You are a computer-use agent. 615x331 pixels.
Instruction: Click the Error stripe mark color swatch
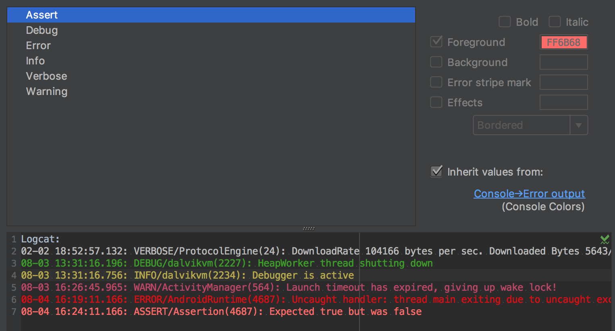pos(563,83)
